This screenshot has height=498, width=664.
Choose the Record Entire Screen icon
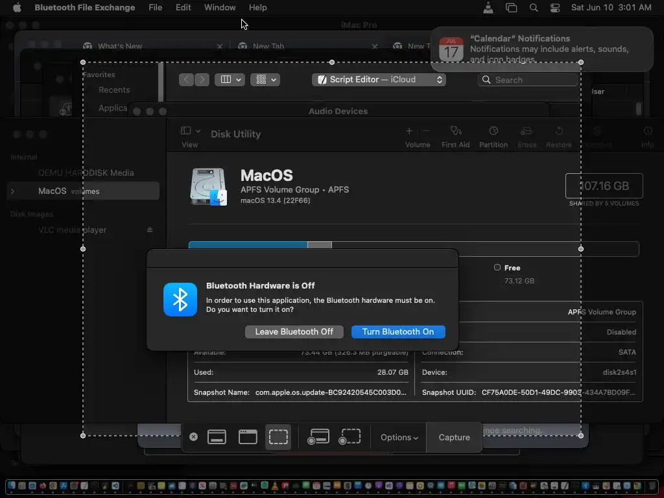(318, 437)
